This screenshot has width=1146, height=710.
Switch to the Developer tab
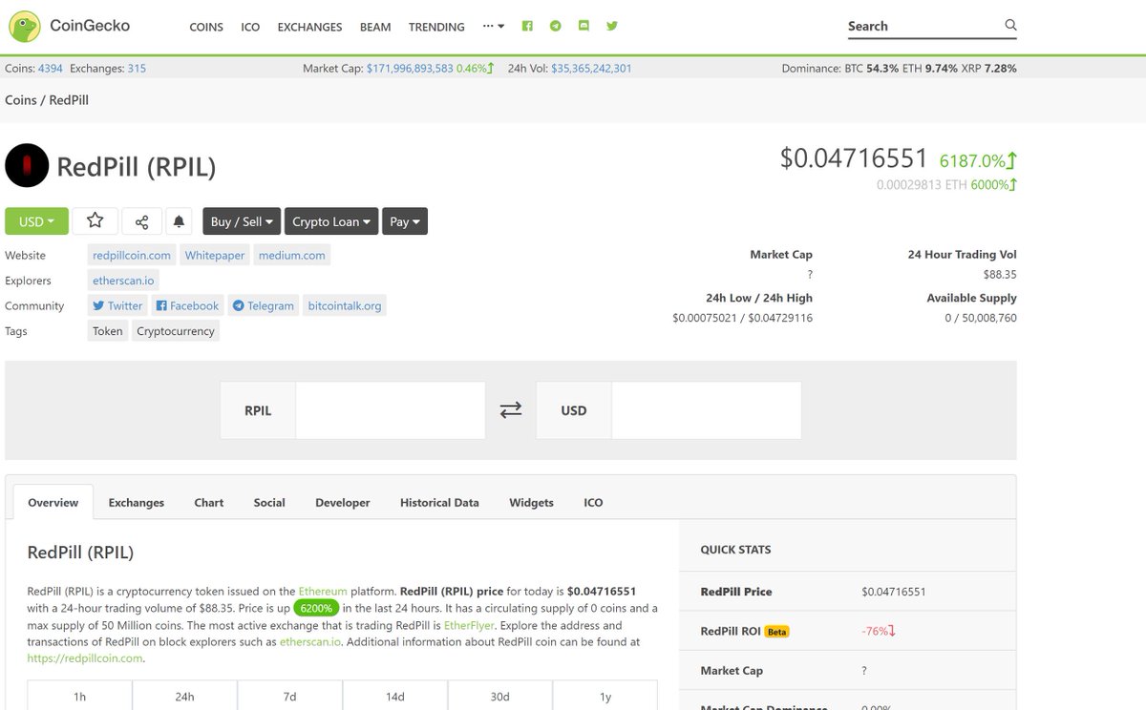pyautogui.click(x=343, y=502)
